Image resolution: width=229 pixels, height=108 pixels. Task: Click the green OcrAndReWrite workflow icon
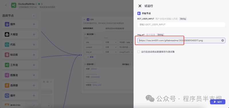14,5
